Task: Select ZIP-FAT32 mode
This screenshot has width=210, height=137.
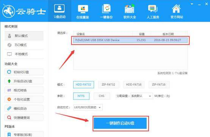Action: pyautogui.click(x=108, y=84)
